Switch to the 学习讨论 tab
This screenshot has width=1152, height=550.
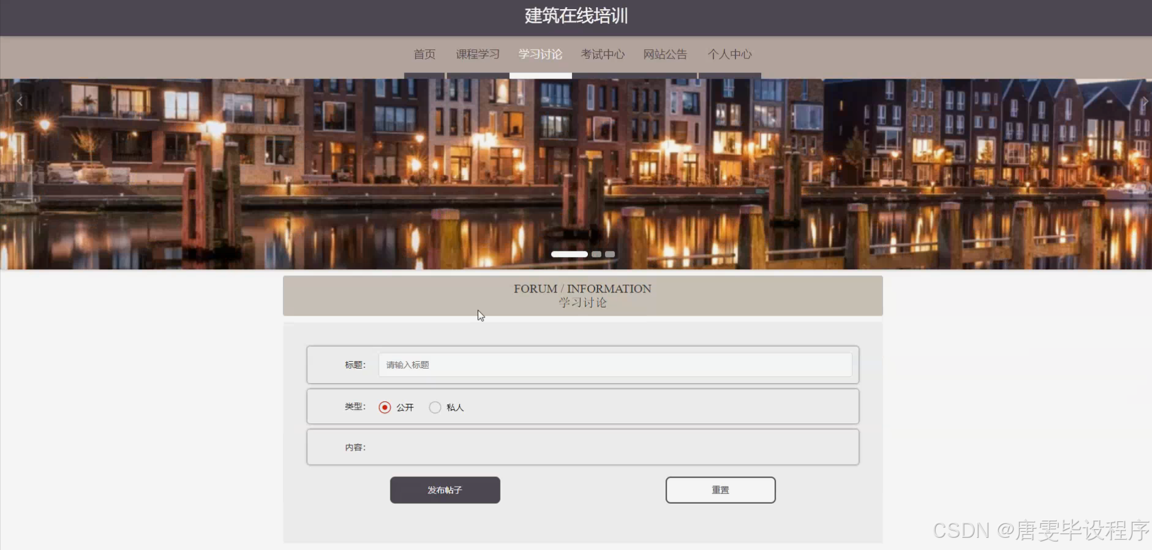pos(540,55)
